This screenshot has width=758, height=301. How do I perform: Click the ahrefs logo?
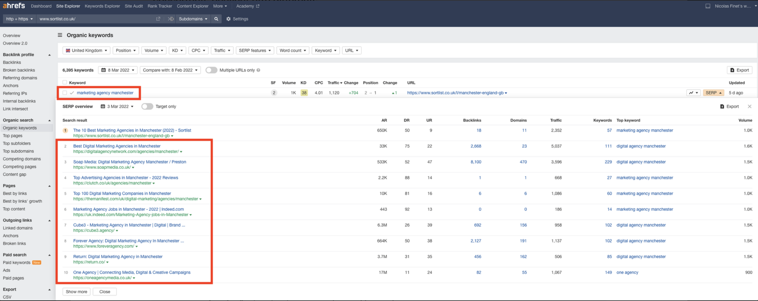coord(14,6)
